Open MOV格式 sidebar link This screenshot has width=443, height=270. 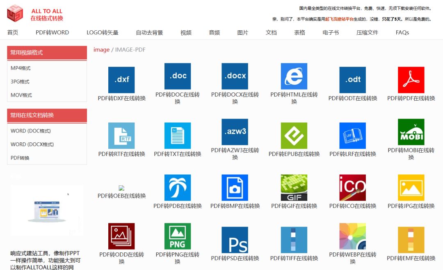click(21, 95)
